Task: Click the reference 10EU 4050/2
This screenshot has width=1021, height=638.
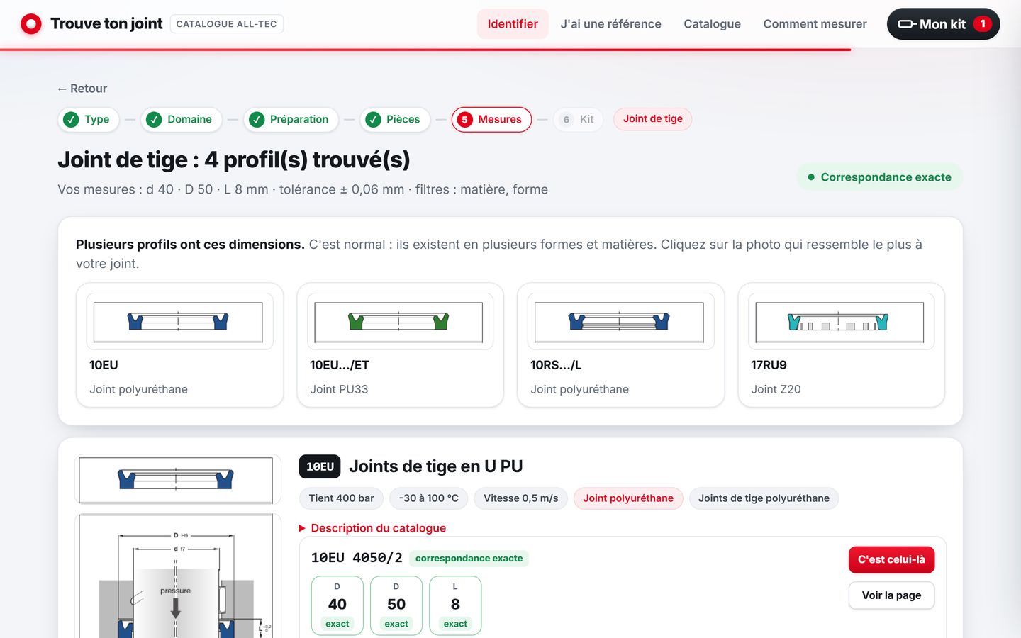Action: point(357,558)
